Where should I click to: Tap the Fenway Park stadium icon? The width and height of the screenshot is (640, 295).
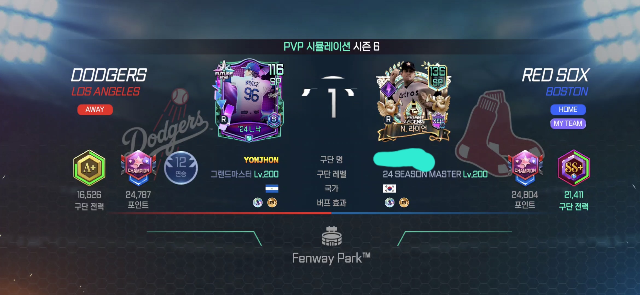[331, 236]
